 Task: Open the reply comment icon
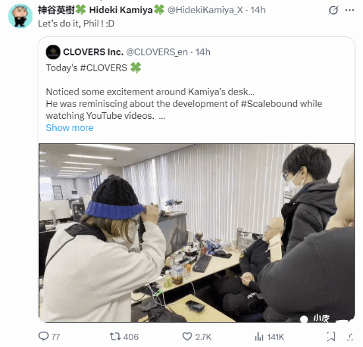[44, 336]
